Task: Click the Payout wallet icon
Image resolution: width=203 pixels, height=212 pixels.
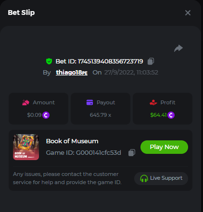Action: 89,102
